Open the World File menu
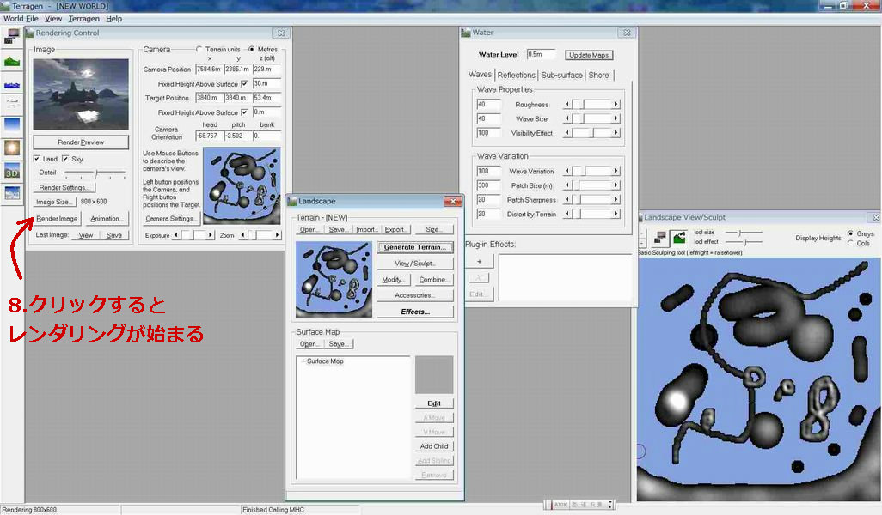 click(21, 19)
